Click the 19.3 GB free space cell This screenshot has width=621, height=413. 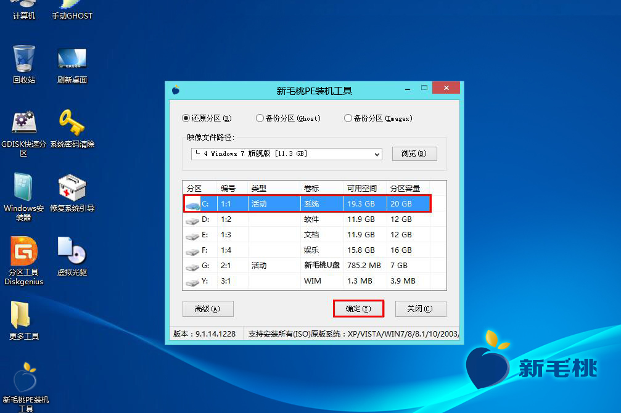click(x=361, y=204)
